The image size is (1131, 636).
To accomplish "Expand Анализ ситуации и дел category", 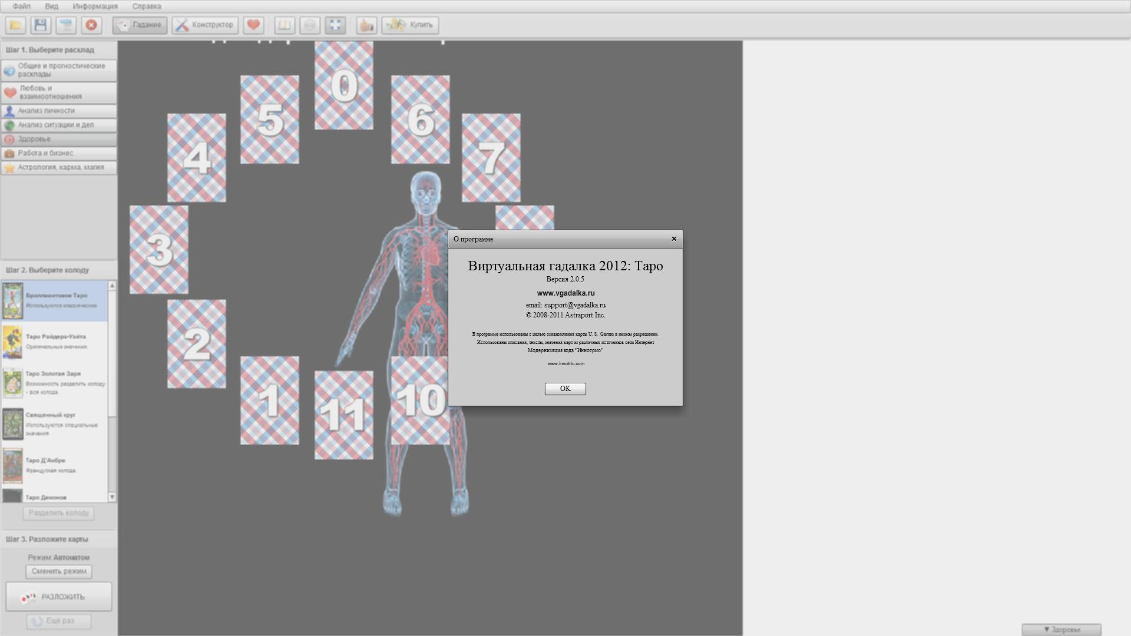I will point(59,125).
